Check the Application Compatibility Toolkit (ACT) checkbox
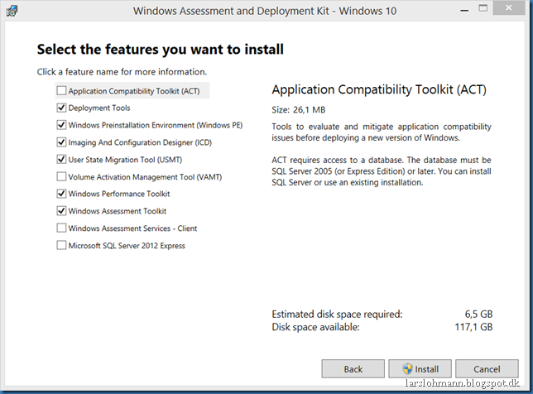The image size is (533, 394). [61, 91]
